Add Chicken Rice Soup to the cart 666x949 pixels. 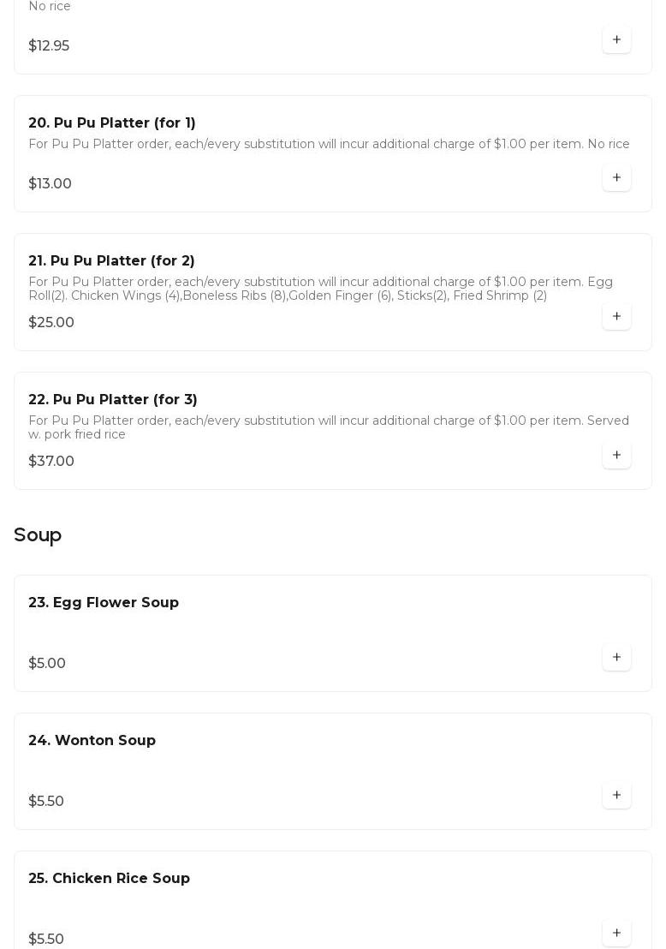coord(616,934)
